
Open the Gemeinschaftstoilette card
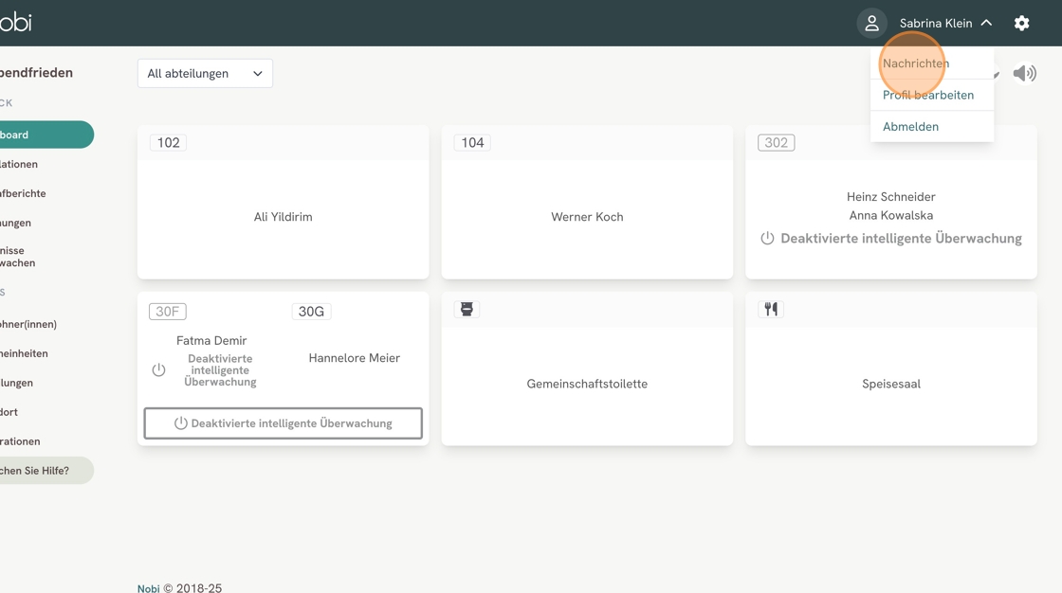point(587,368)
